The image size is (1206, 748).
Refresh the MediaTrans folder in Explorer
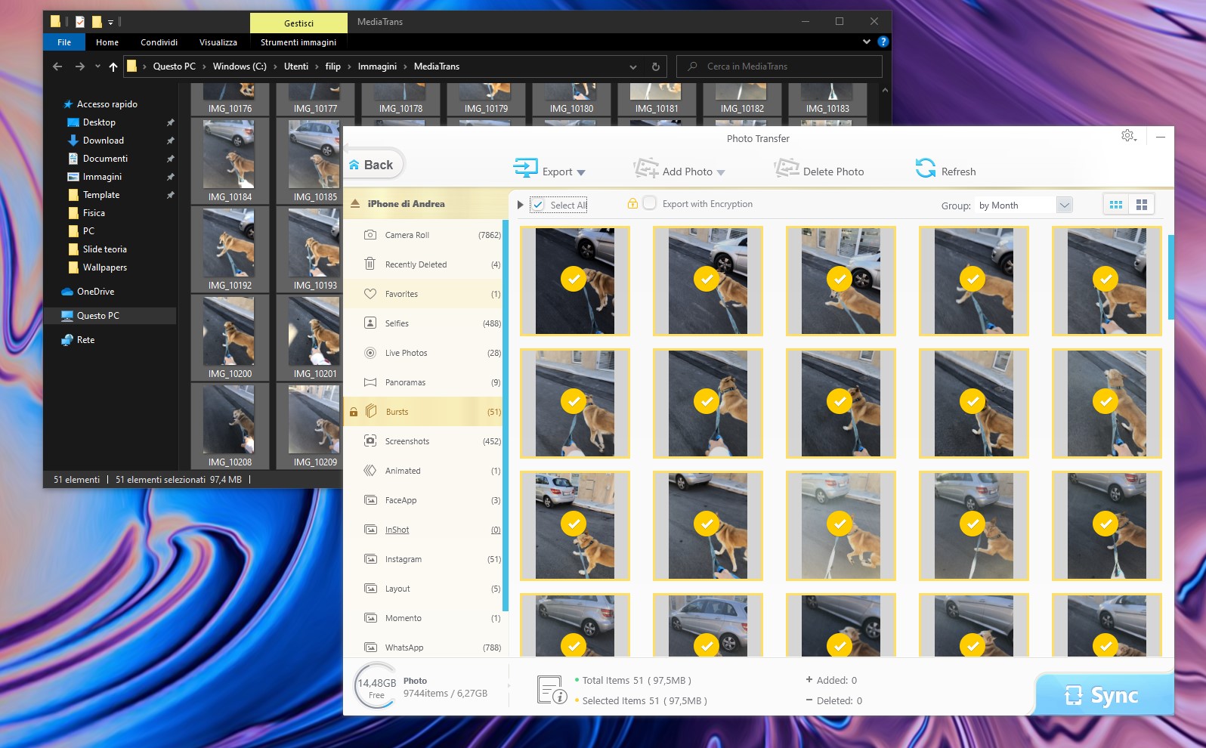tap(655, 66)
